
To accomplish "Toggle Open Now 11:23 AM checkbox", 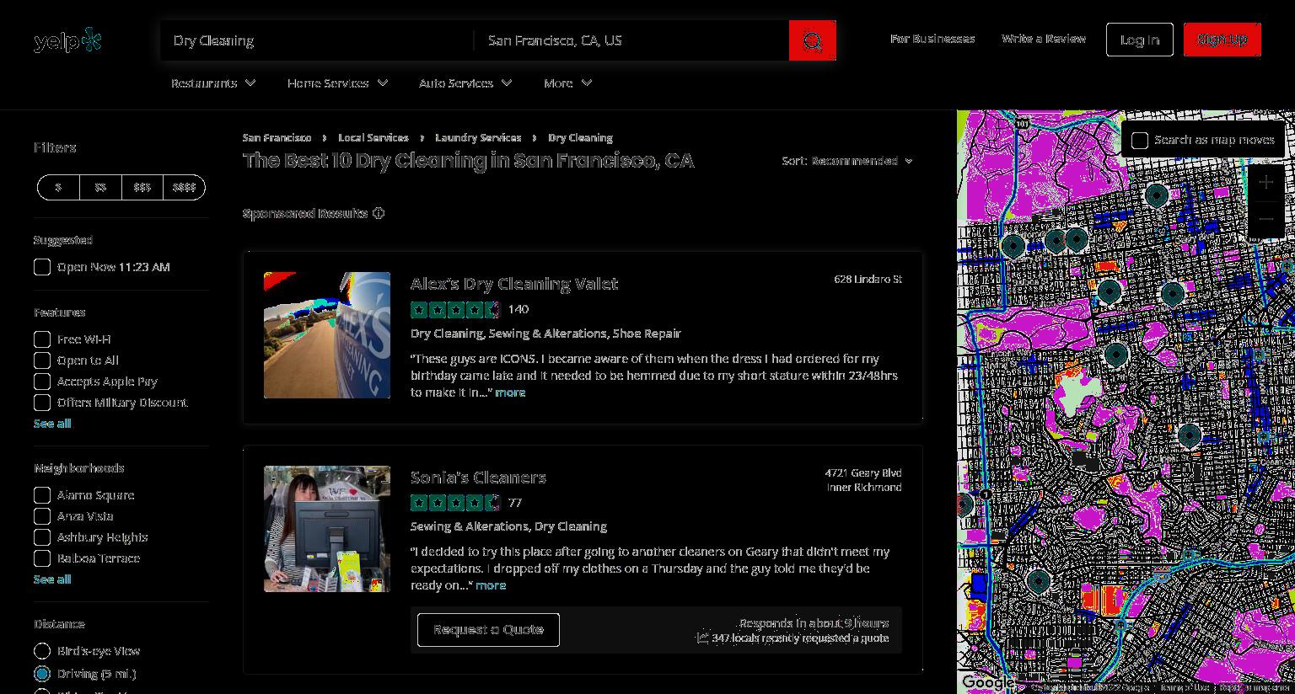I will coord(42,267).
